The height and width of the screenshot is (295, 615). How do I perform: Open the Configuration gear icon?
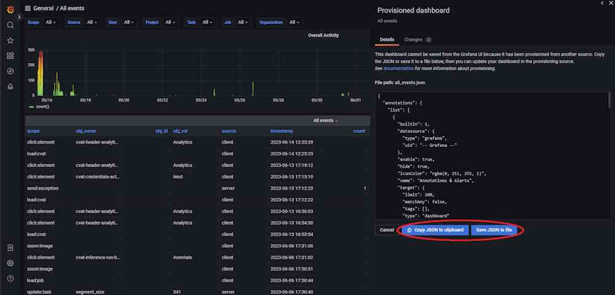pos(10,263)
